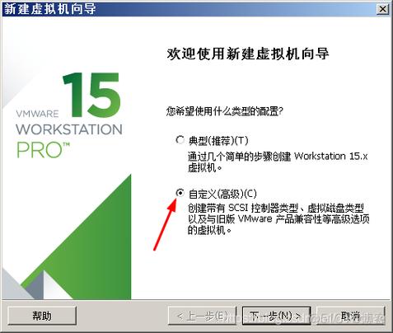Click the Workstation 15.x typical description text
Image resolution: width=393 pixels, height=333 pixels.
click(278, 162)
